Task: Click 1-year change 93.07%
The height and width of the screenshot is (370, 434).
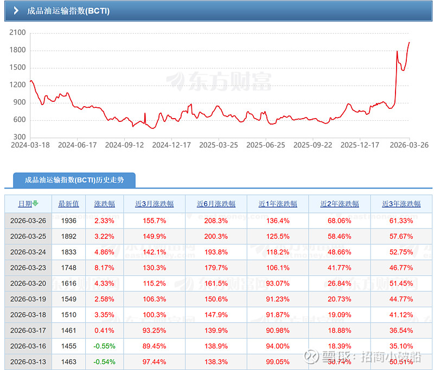Action: [x=278, y=283]
